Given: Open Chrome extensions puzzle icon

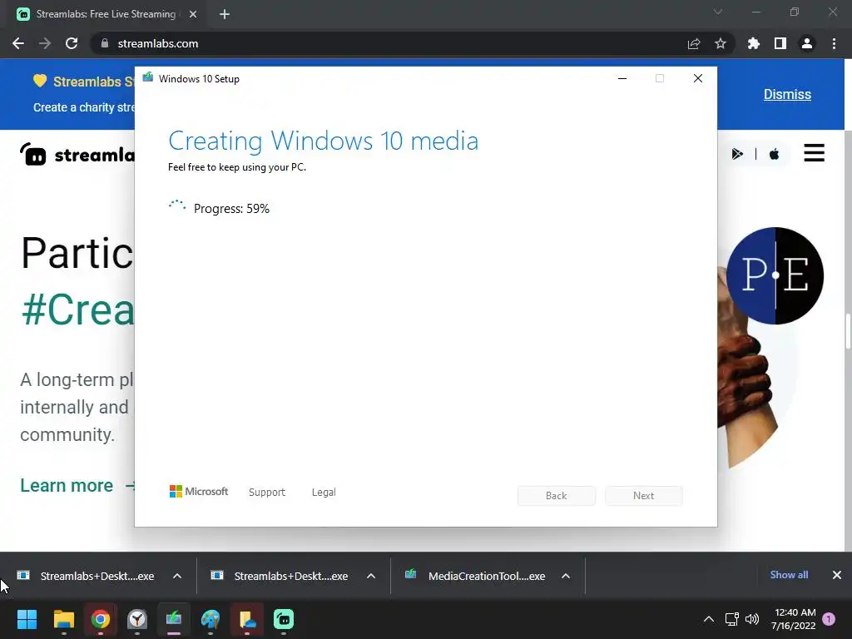Looking at the screenshot, I should coord(754,43).
